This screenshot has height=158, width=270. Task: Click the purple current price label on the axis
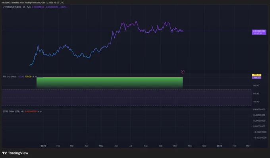tap(259, 32)
